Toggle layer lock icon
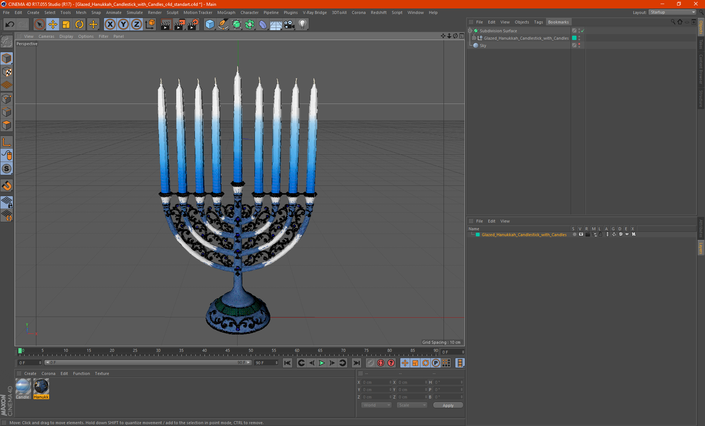Viewport: 705px width, 426px height. (600, 234)
